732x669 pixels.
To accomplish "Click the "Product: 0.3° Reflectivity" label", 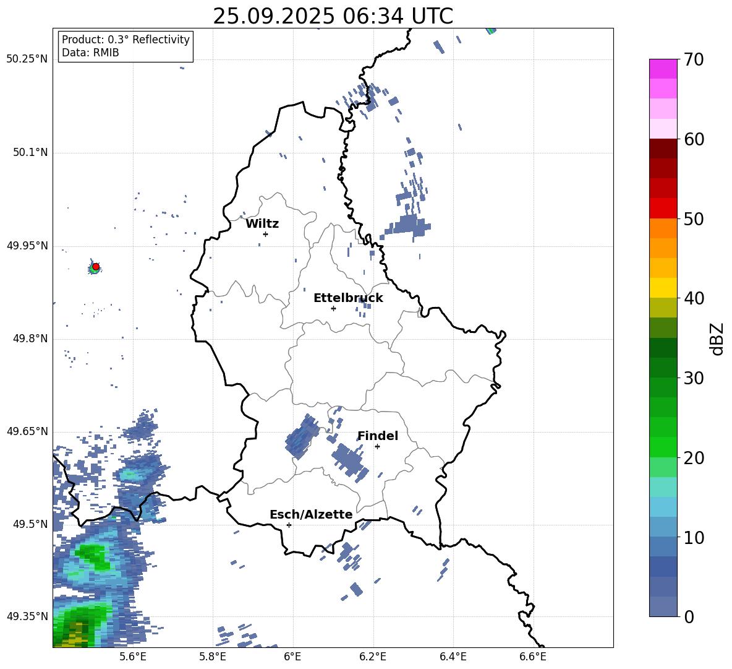I will [126, 40].
